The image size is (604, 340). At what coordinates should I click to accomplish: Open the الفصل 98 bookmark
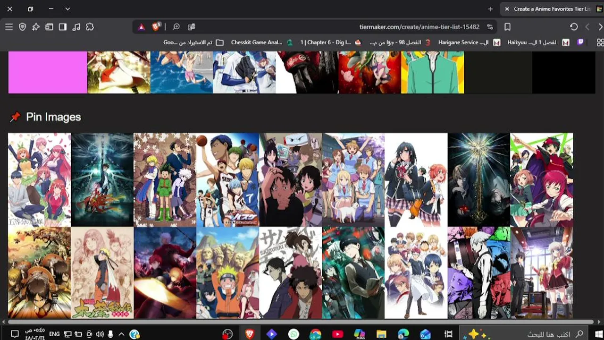coord(400,42)
